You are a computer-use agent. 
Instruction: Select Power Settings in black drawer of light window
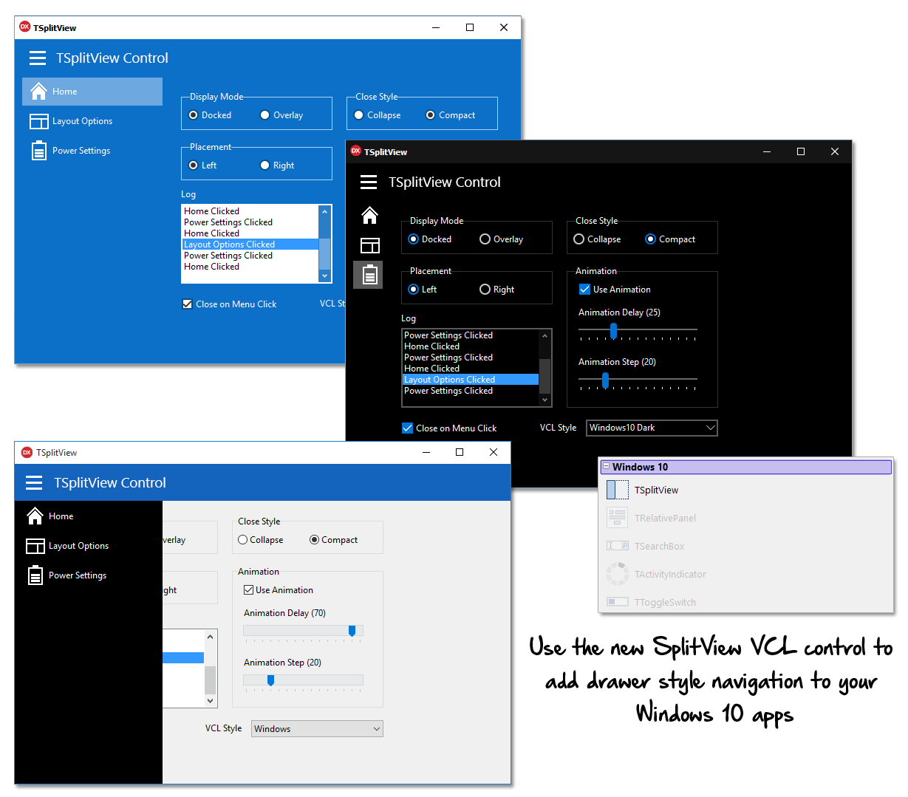tap(88, 575)
